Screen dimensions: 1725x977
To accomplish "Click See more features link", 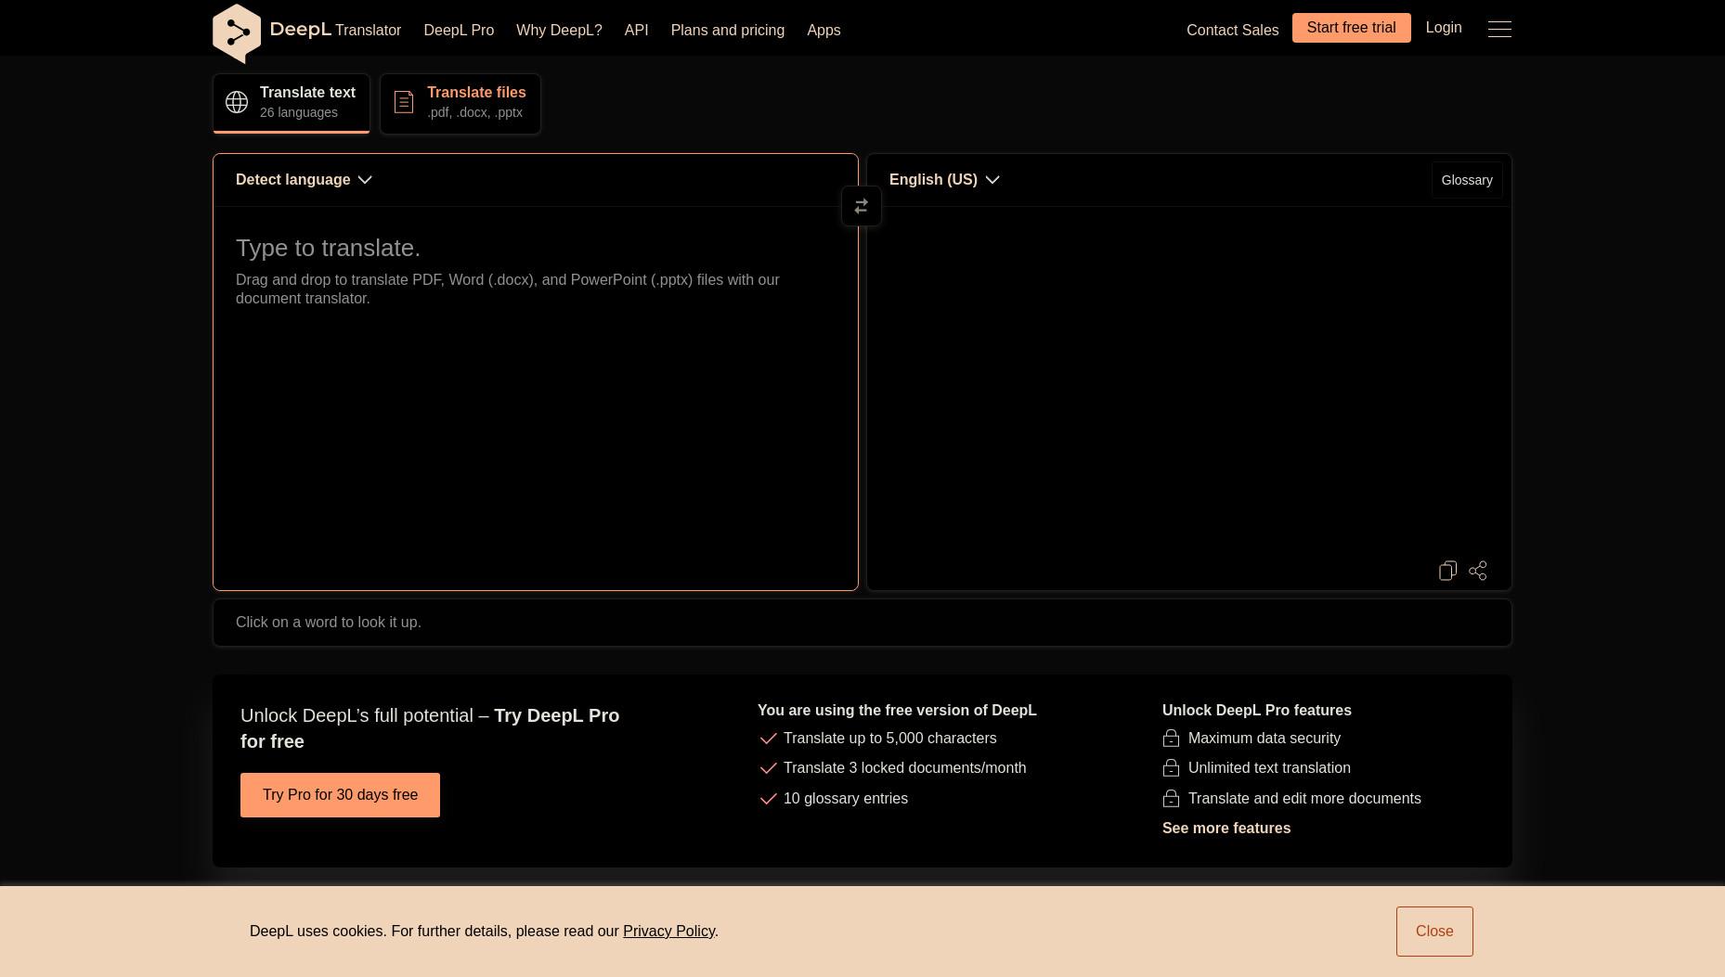I will (1226, 829).
